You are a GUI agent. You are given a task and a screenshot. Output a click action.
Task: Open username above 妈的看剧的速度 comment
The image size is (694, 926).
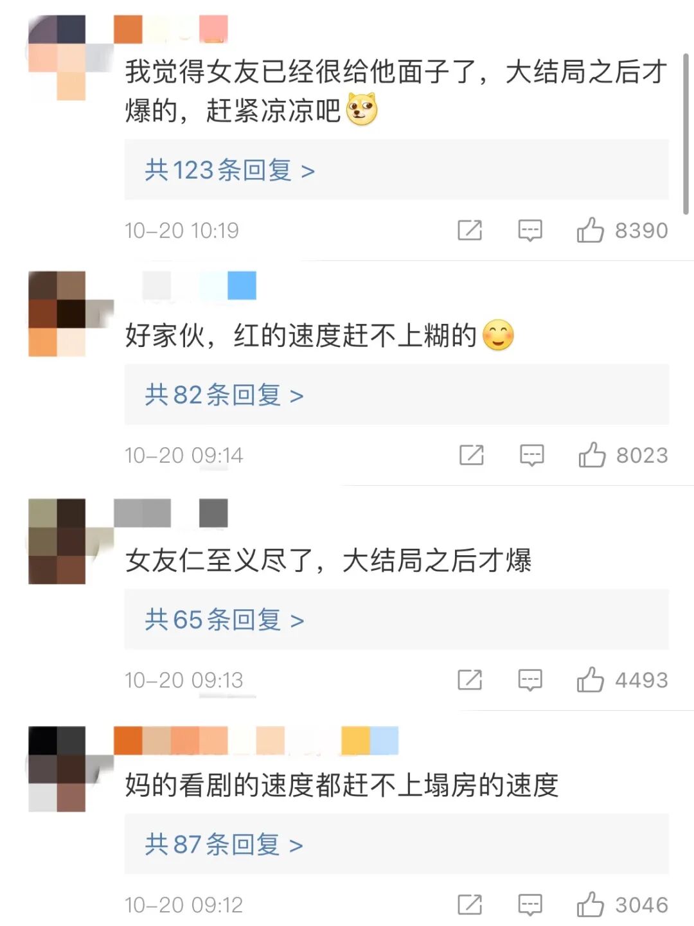[256, 740]
